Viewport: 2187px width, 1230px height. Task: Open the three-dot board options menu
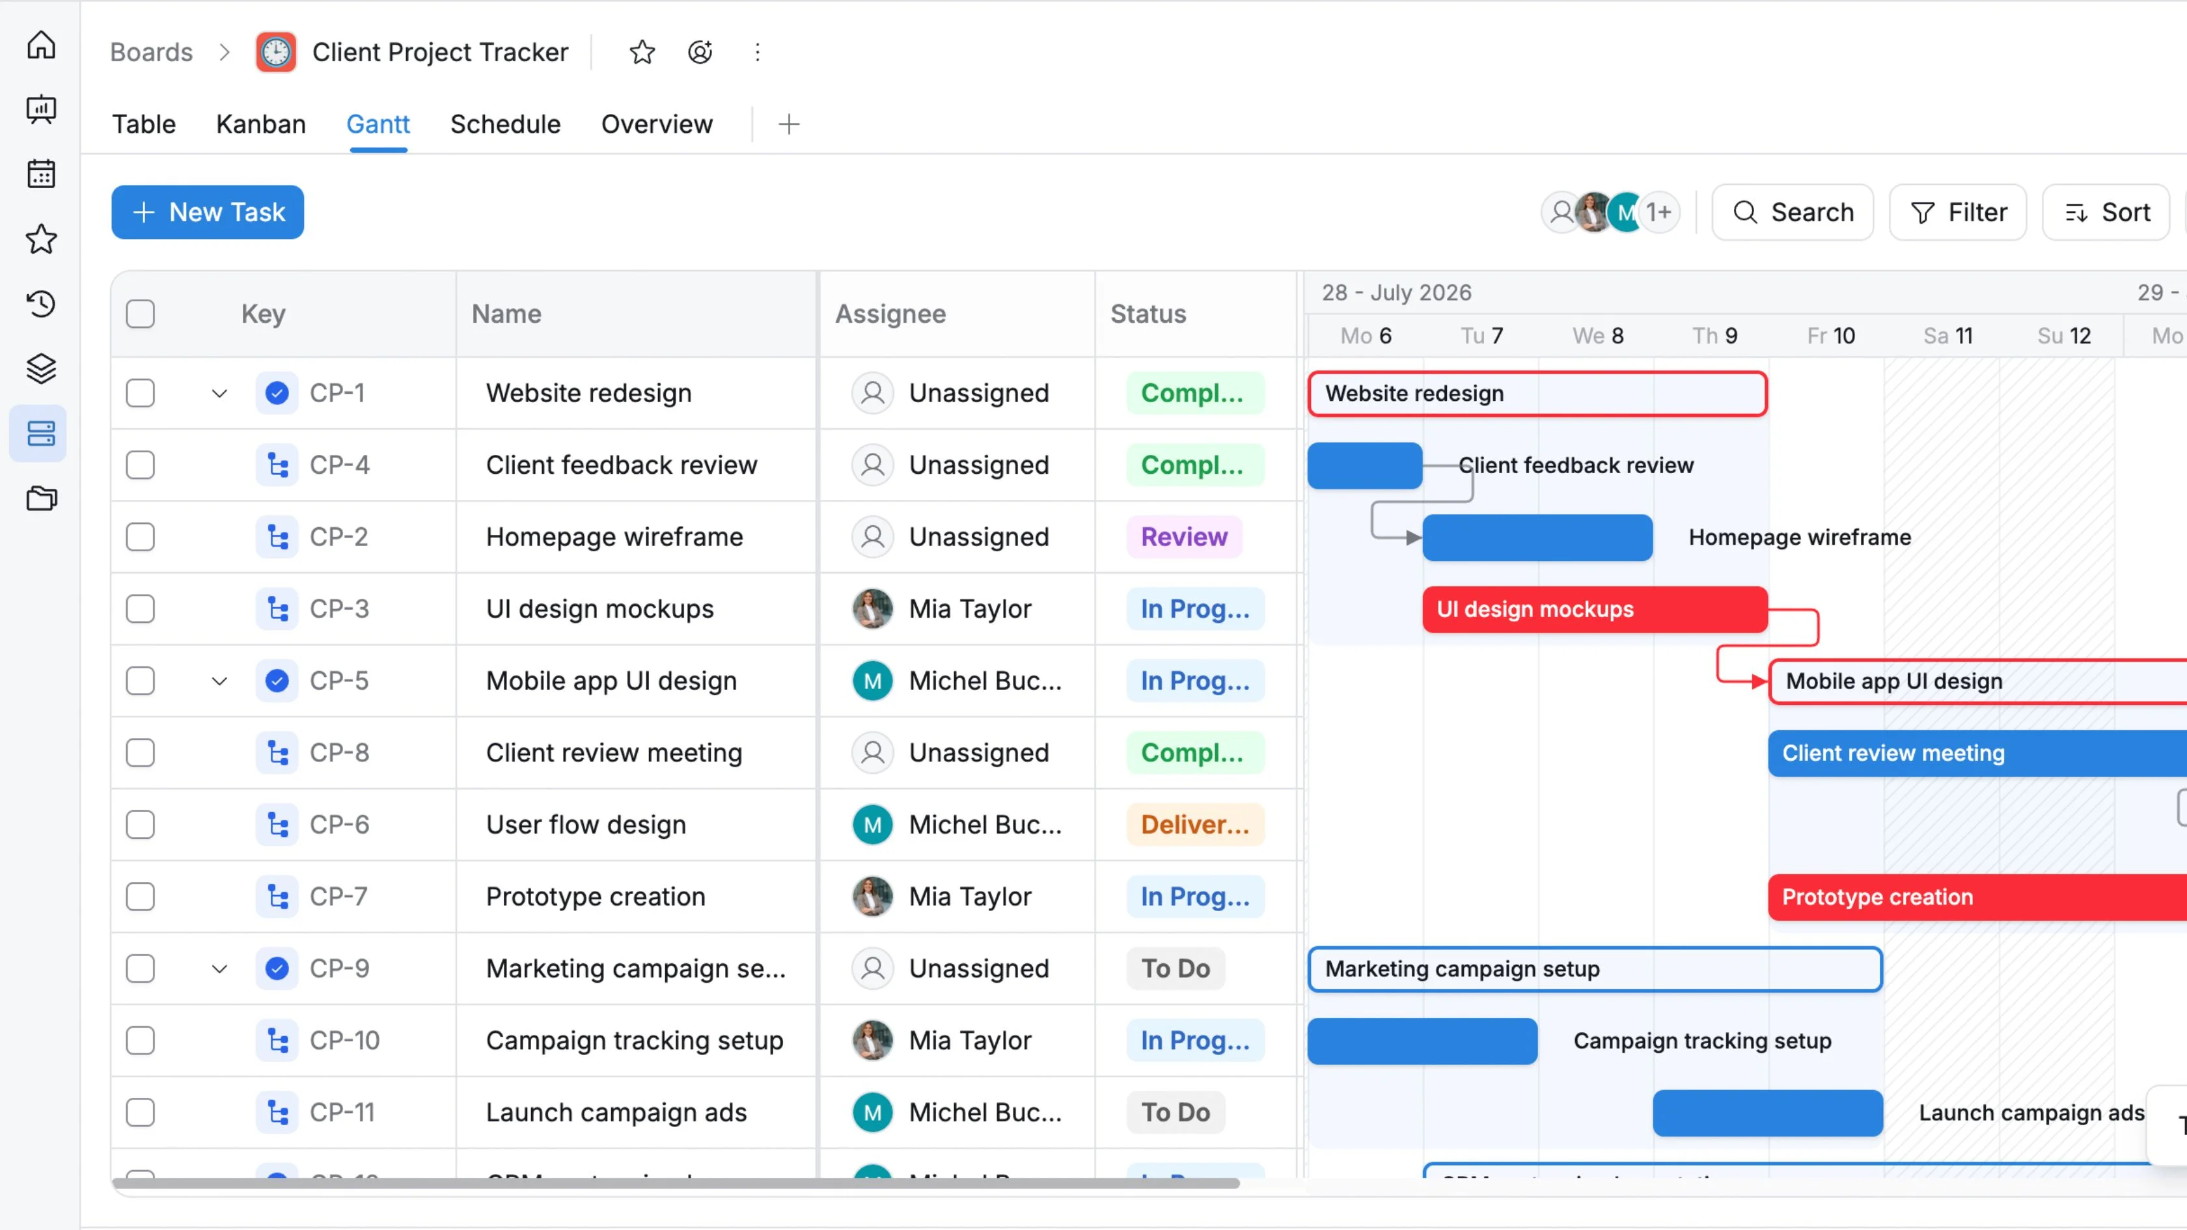(757, 52)
